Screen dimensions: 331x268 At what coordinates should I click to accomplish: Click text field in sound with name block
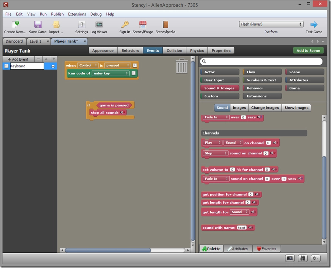pos(242,228)
